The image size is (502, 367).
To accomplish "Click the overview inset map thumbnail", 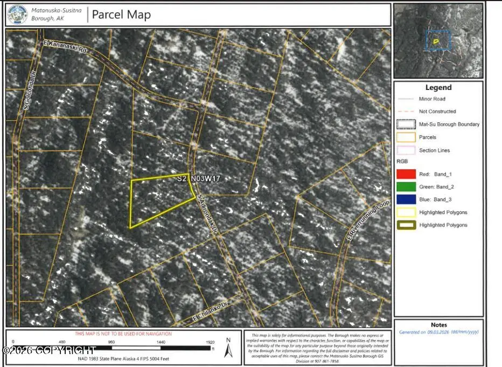I will (438, 40).
